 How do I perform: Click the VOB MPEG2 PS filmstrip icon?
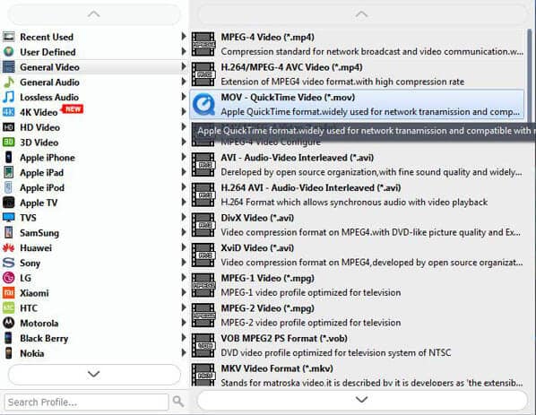tap(203, 345)
